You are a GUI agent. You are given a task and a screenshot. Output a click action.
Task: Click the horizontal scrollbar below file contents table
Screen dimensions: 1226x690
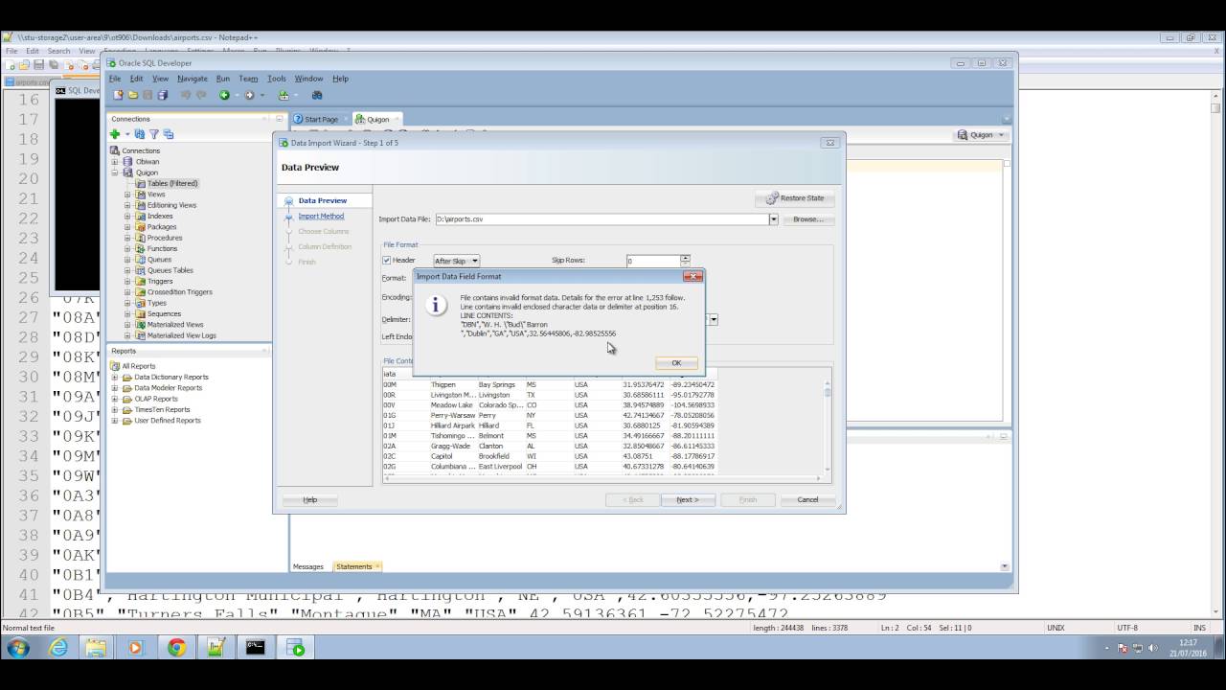point(602,477)
